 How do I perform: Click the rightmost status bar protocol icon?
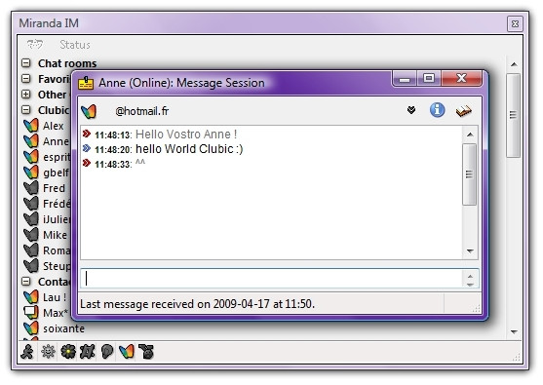pyautogui.click(x=146, y=352)
